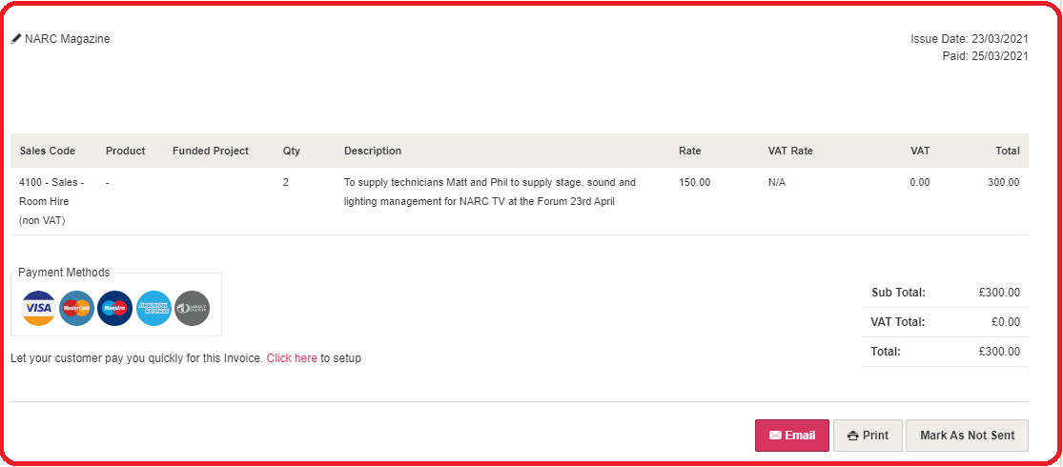Click the VAT Rate column header
Screen dimensions: 1063x467
pyautogui.click(x=790, y=152)
